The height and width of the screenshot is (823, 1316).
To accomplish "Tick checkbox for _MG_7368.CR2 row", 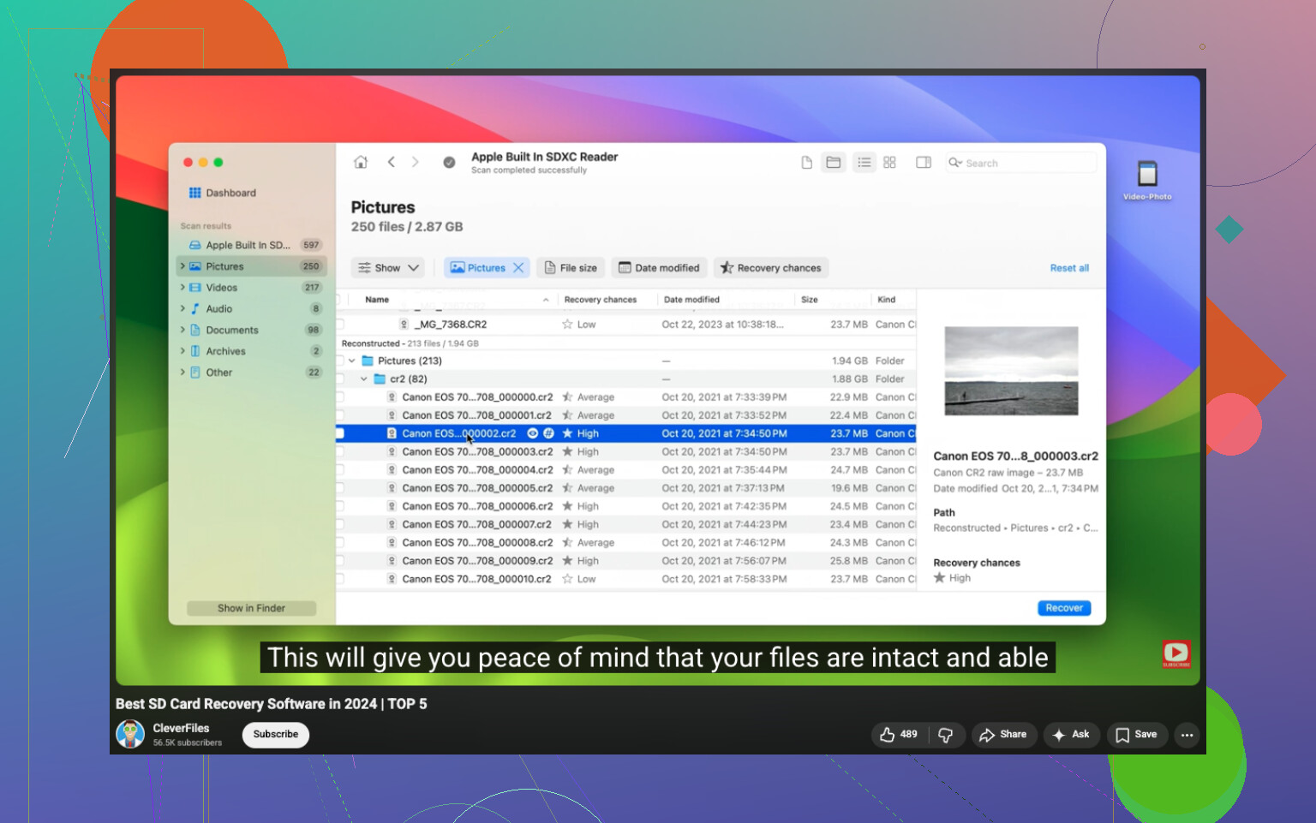I will click(340, 325).
